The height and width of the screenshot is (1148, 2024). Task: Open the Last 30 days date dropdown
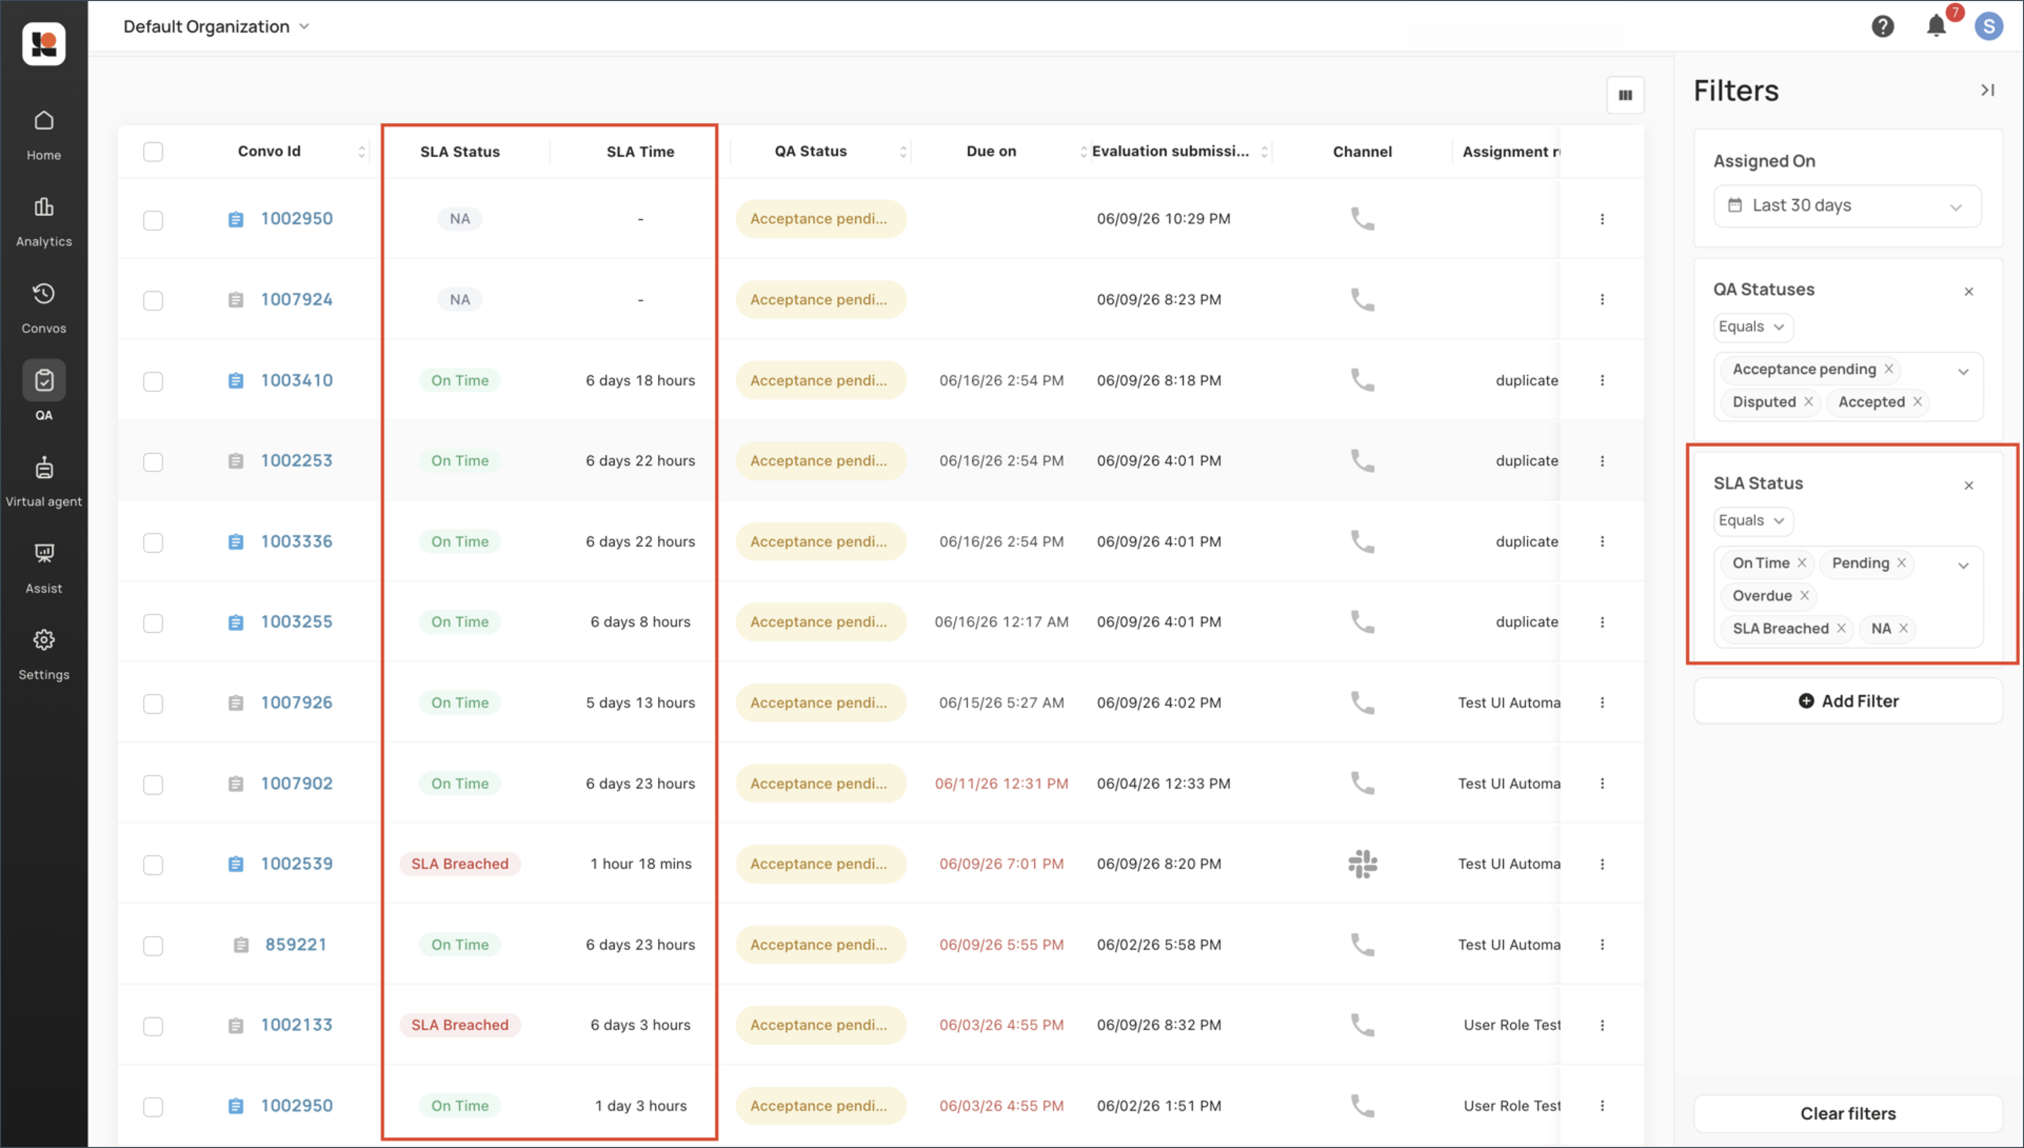pos(1847,206)
